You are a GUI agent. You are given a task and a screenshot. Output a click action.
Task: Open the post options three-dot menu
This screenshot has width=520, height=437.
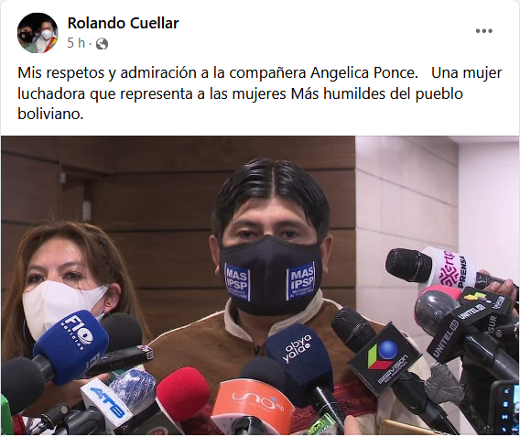pyautogui.click(x=484, y=31)
